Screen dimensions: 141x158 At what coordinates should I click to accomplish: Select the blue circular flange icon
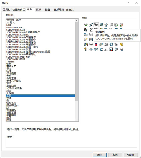point(111,44)
